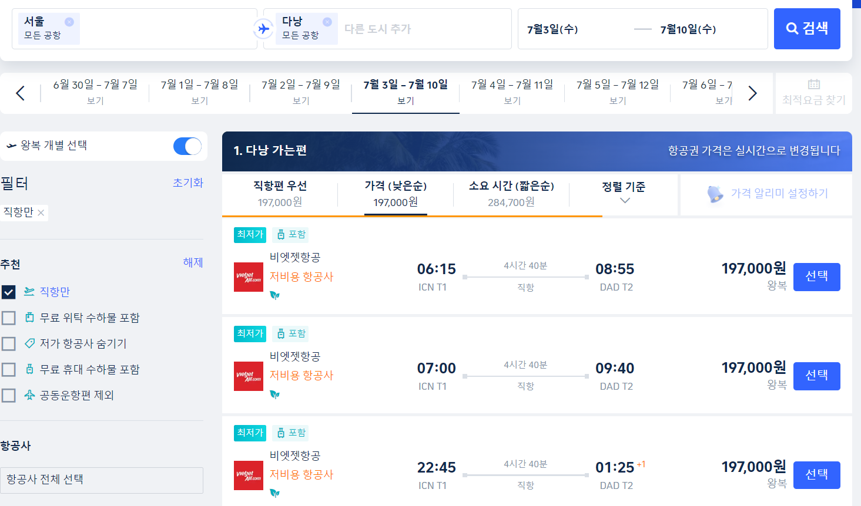Choose the 6월 30일 – 7월 7일 date tab
861x506 pixels.
coord(95,92)
